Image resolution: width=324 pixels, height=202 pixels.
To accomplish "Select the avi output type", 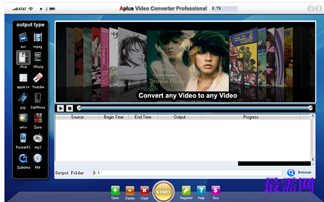I will click(x=23, y=37).
